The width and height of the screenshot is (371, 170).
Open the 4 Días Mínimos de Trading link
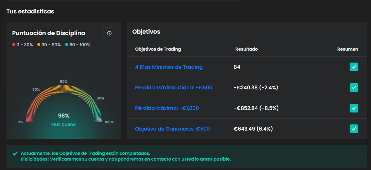pos(169,67)
